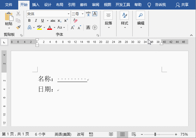Collapse the ribbon with the chevron

(191, 35)
